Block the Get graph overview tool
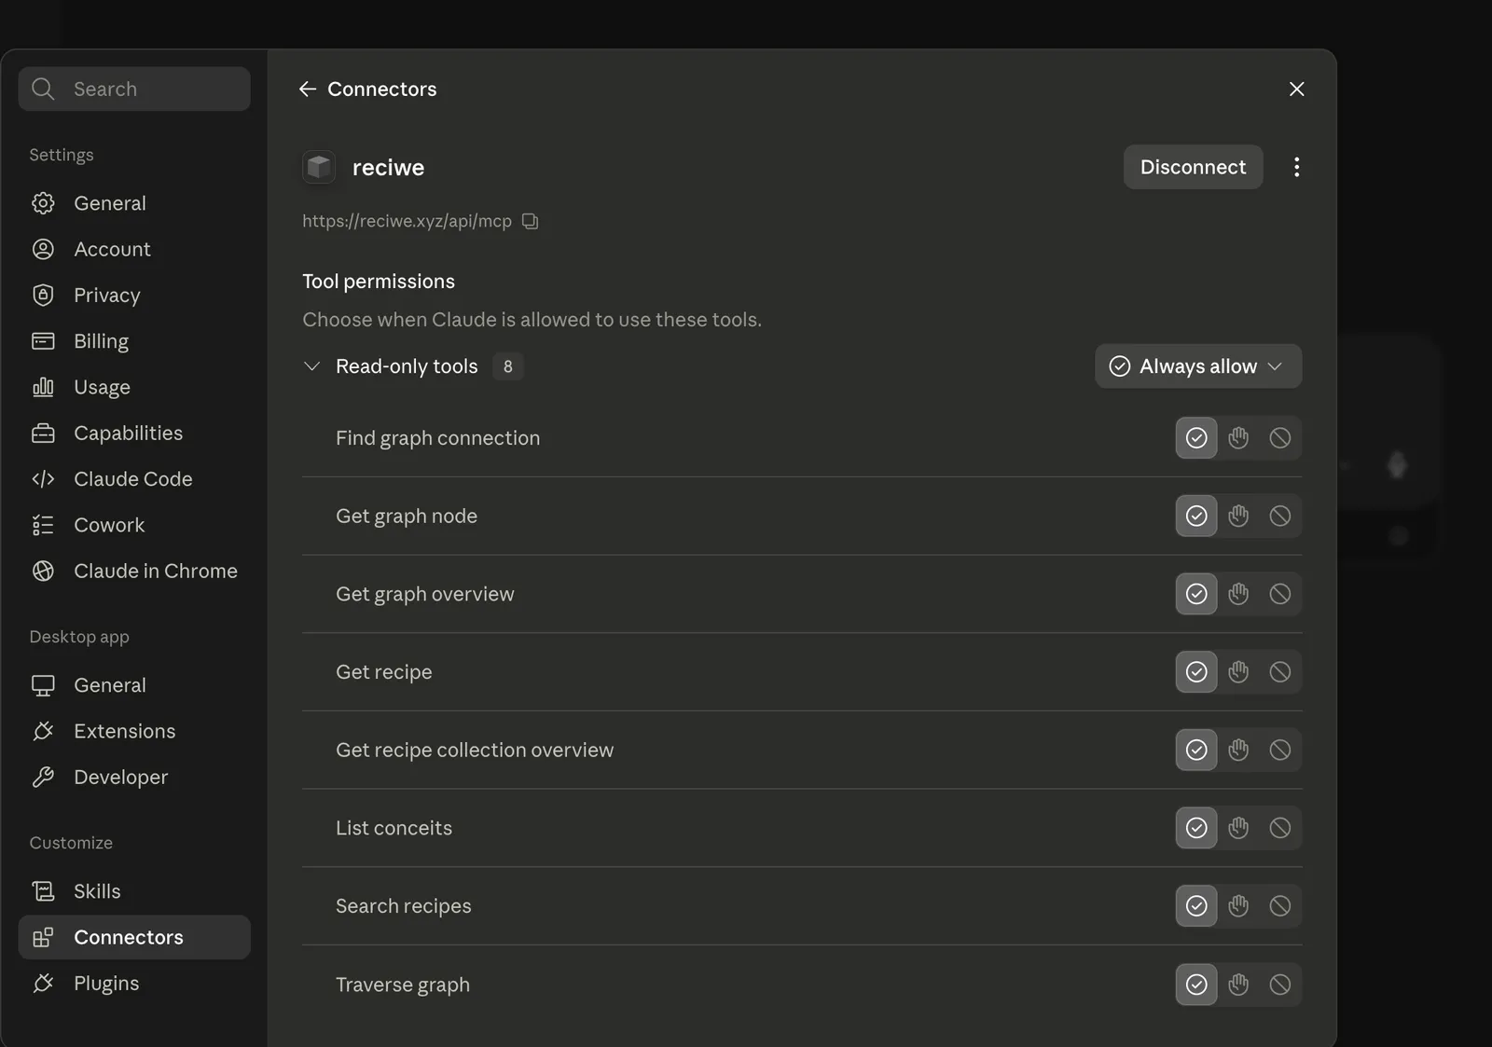The height and width of the screenshot is (1047, 1492). point(1280,594)
